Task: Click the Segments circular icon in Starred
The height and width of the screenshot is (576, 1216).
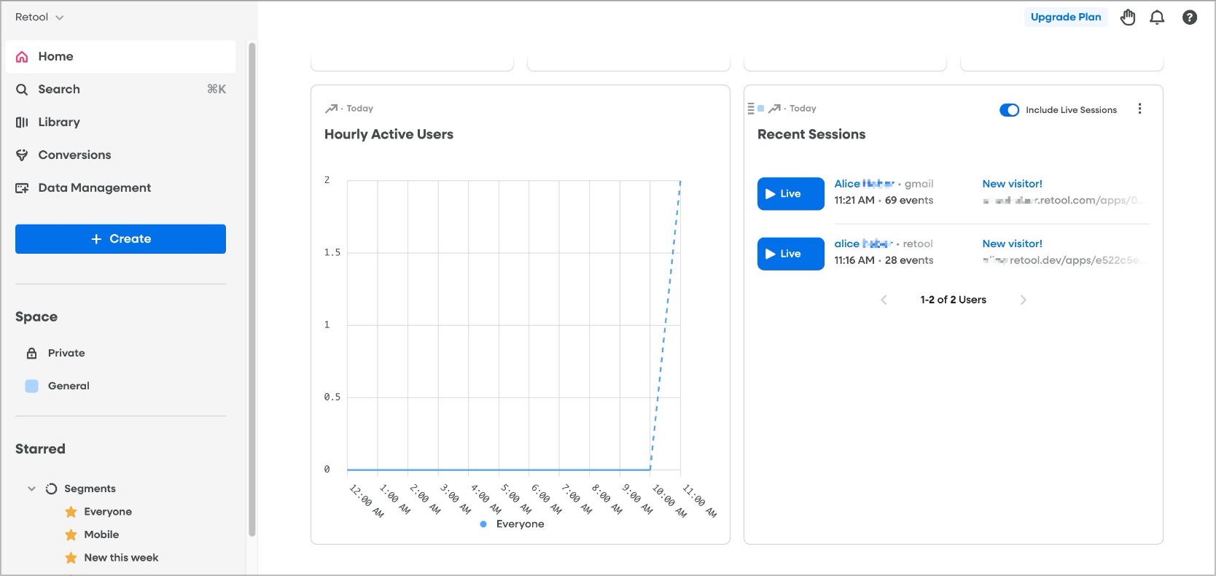Action: (51, 489)
